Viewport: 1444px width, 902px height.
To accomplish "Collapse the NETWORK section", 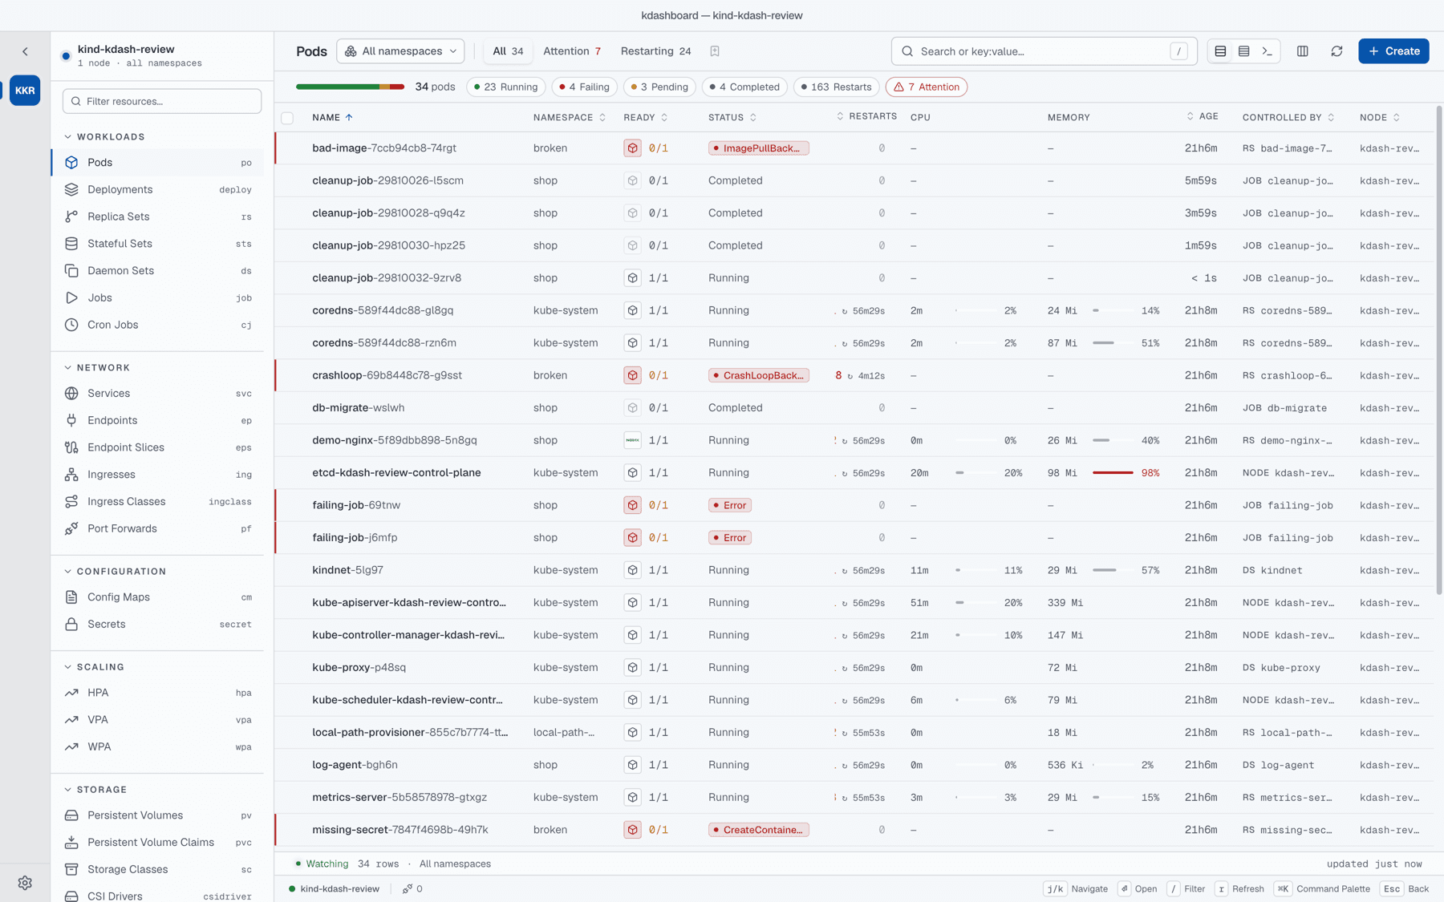I will [96, 368].
